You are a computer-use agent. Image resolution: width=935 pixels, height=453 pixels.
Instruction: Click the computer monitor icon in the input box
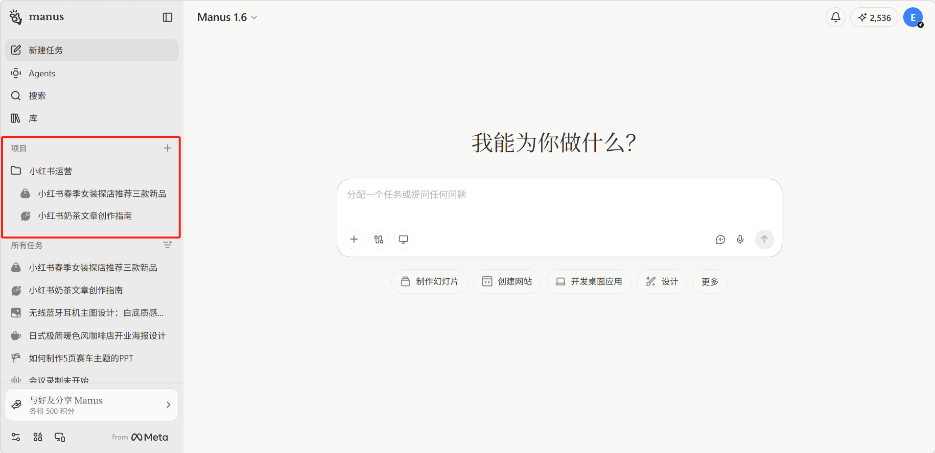click(x=403, y=239)
